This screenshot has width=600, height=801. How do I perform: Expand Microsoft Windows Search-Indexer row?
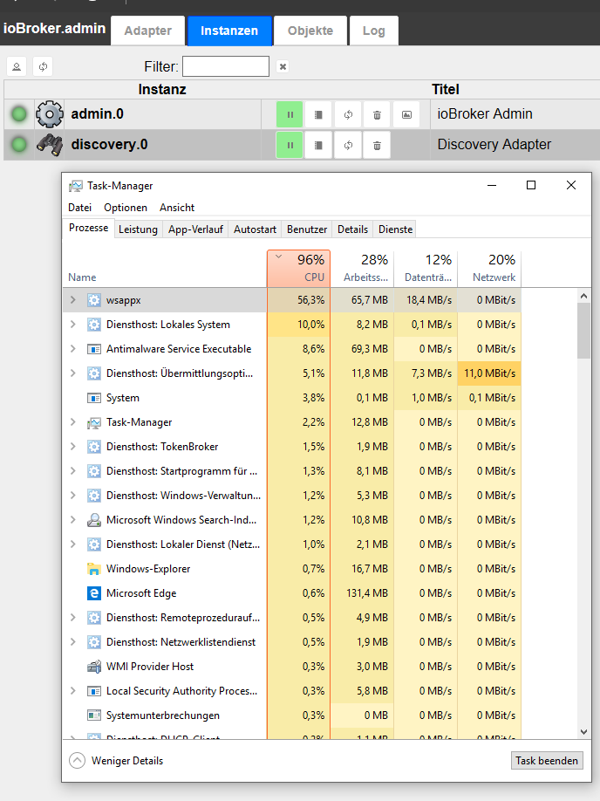coord(73,520)
